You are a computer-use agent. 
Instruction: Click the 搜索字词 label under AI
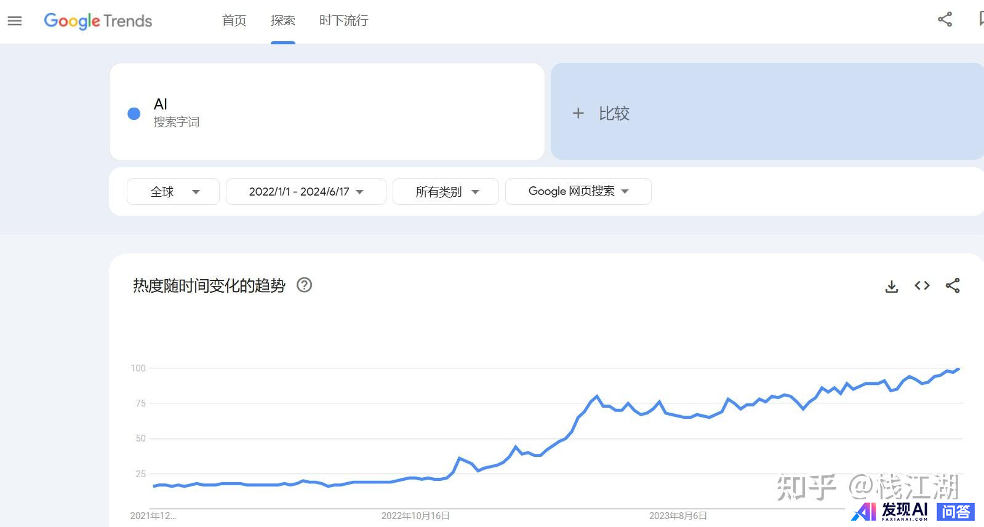click(177, 122)
